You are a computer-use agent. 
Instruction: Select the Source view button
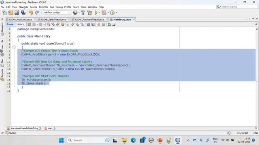click(x=10, y=24)
